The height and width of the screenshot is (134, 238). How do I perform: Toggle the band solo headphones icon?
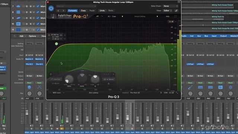point(61,35)
